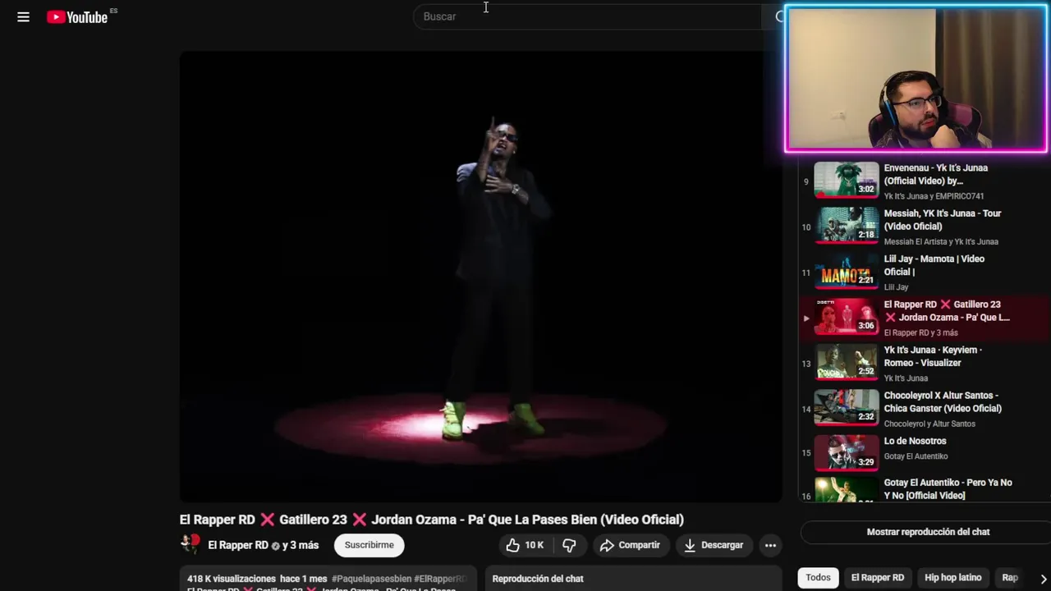
Task: Open Lo de Nosotros title
Action: [x=915, y=441]
